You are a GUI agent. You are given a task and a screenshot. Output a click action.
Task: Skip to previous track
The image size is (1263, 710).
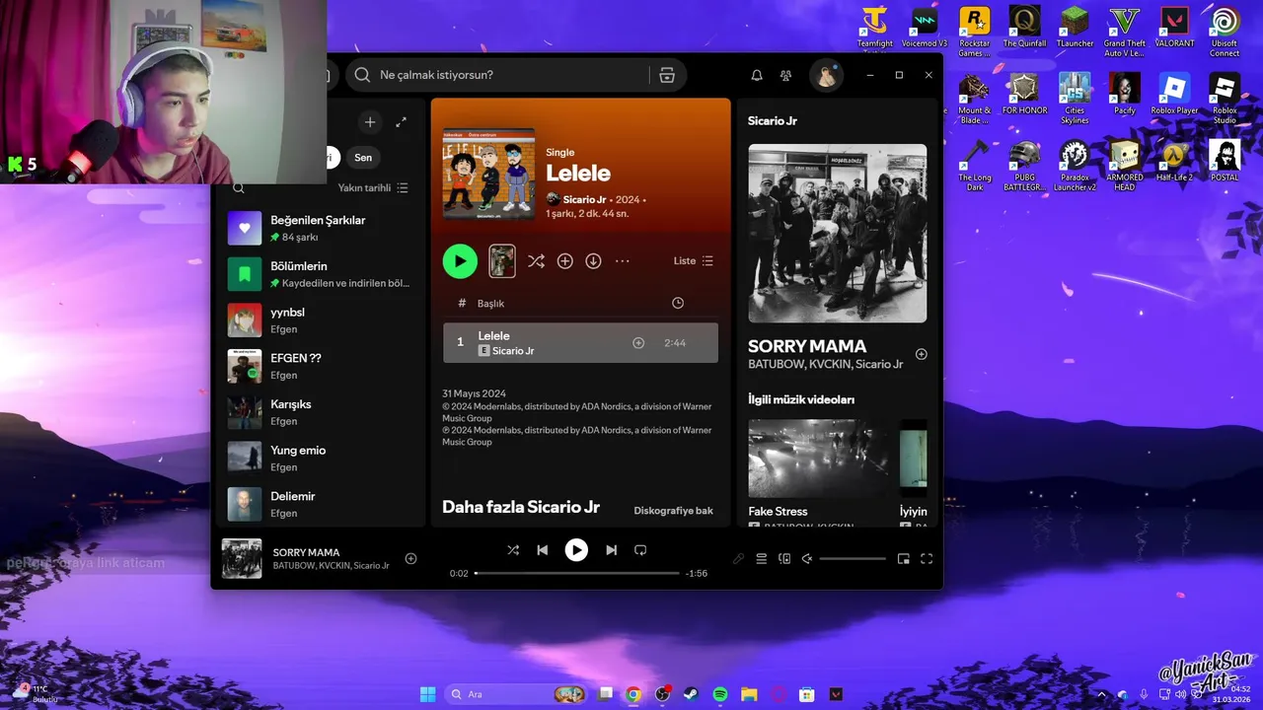[x=543, y=550]
